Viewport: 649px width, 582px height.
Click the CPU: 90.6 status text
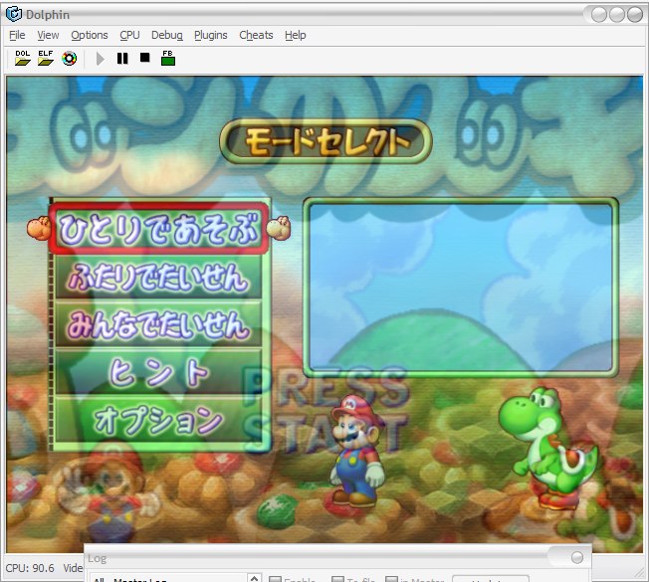pos(30,568)
